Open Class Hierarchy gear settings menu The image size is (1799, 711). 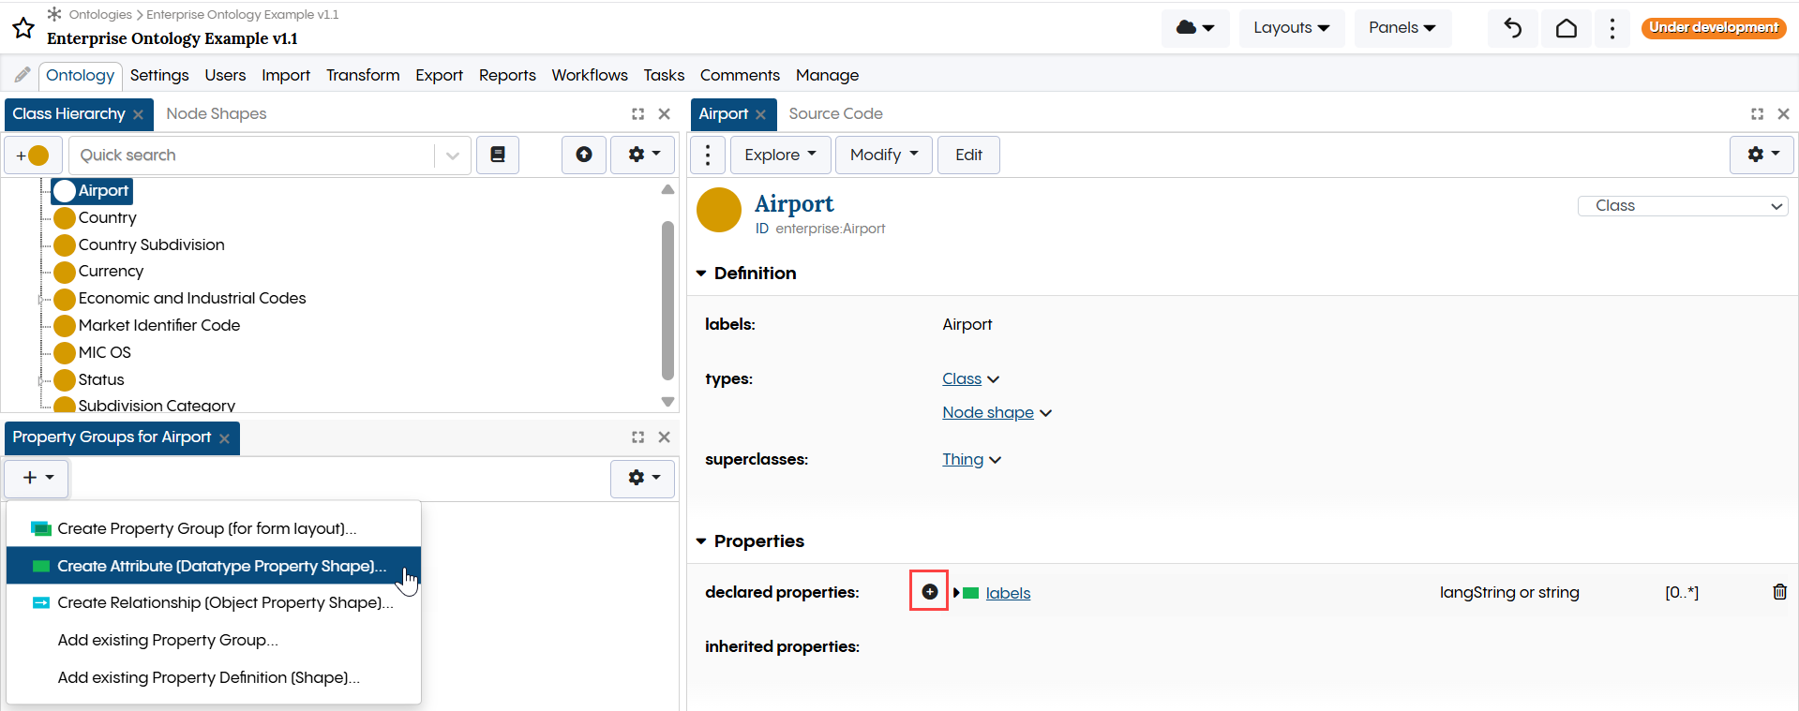click(x=643, y=155)
